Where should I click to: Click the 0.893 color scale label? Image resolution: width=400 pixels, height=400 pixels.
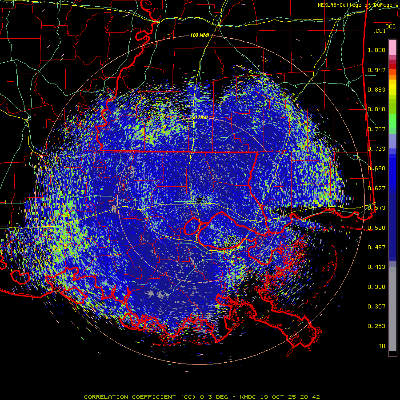point(376,89)
